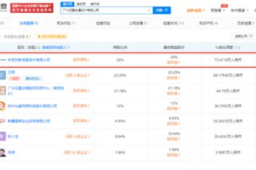The height and width of the screenshot is (170, 256).
Task: Sort by the subscribed capital amount column
Action: pyautogui.click(x=240, y=48)
